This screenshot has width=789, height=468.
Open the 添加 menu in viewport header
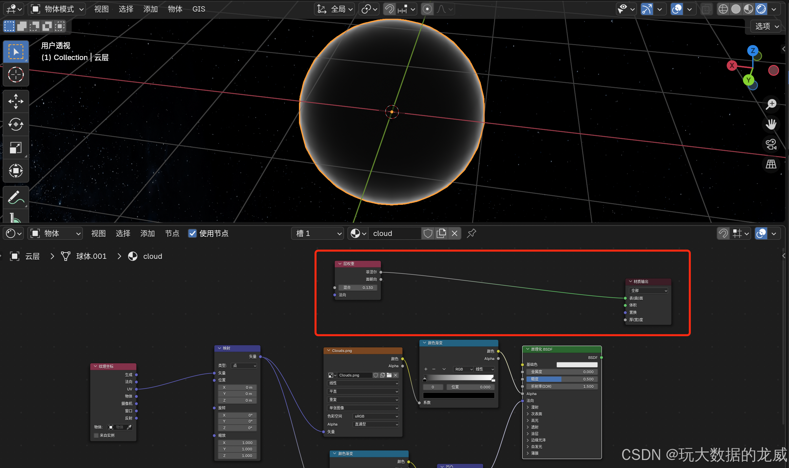coord(150,9)
